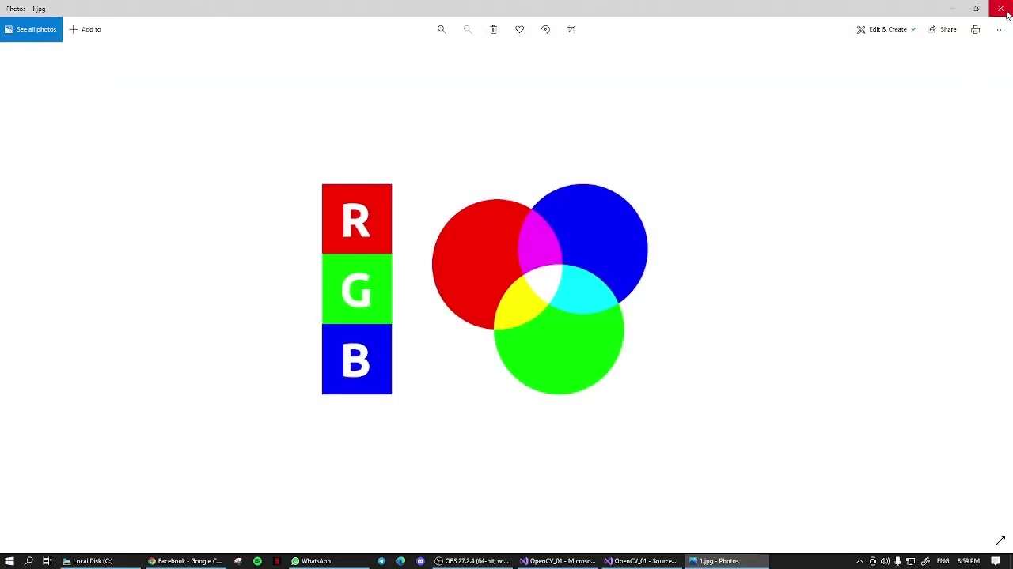Click the grayed zoom out magnifier
Screen dimensions: 1013x569
point(467,29)
